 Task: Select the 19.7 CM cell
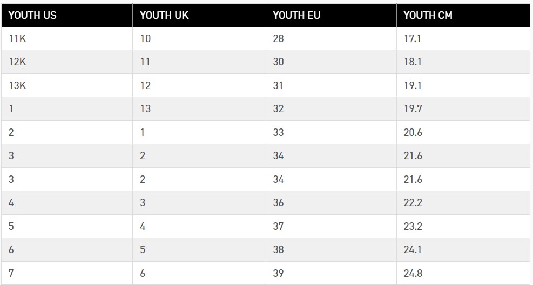point(463,108)
